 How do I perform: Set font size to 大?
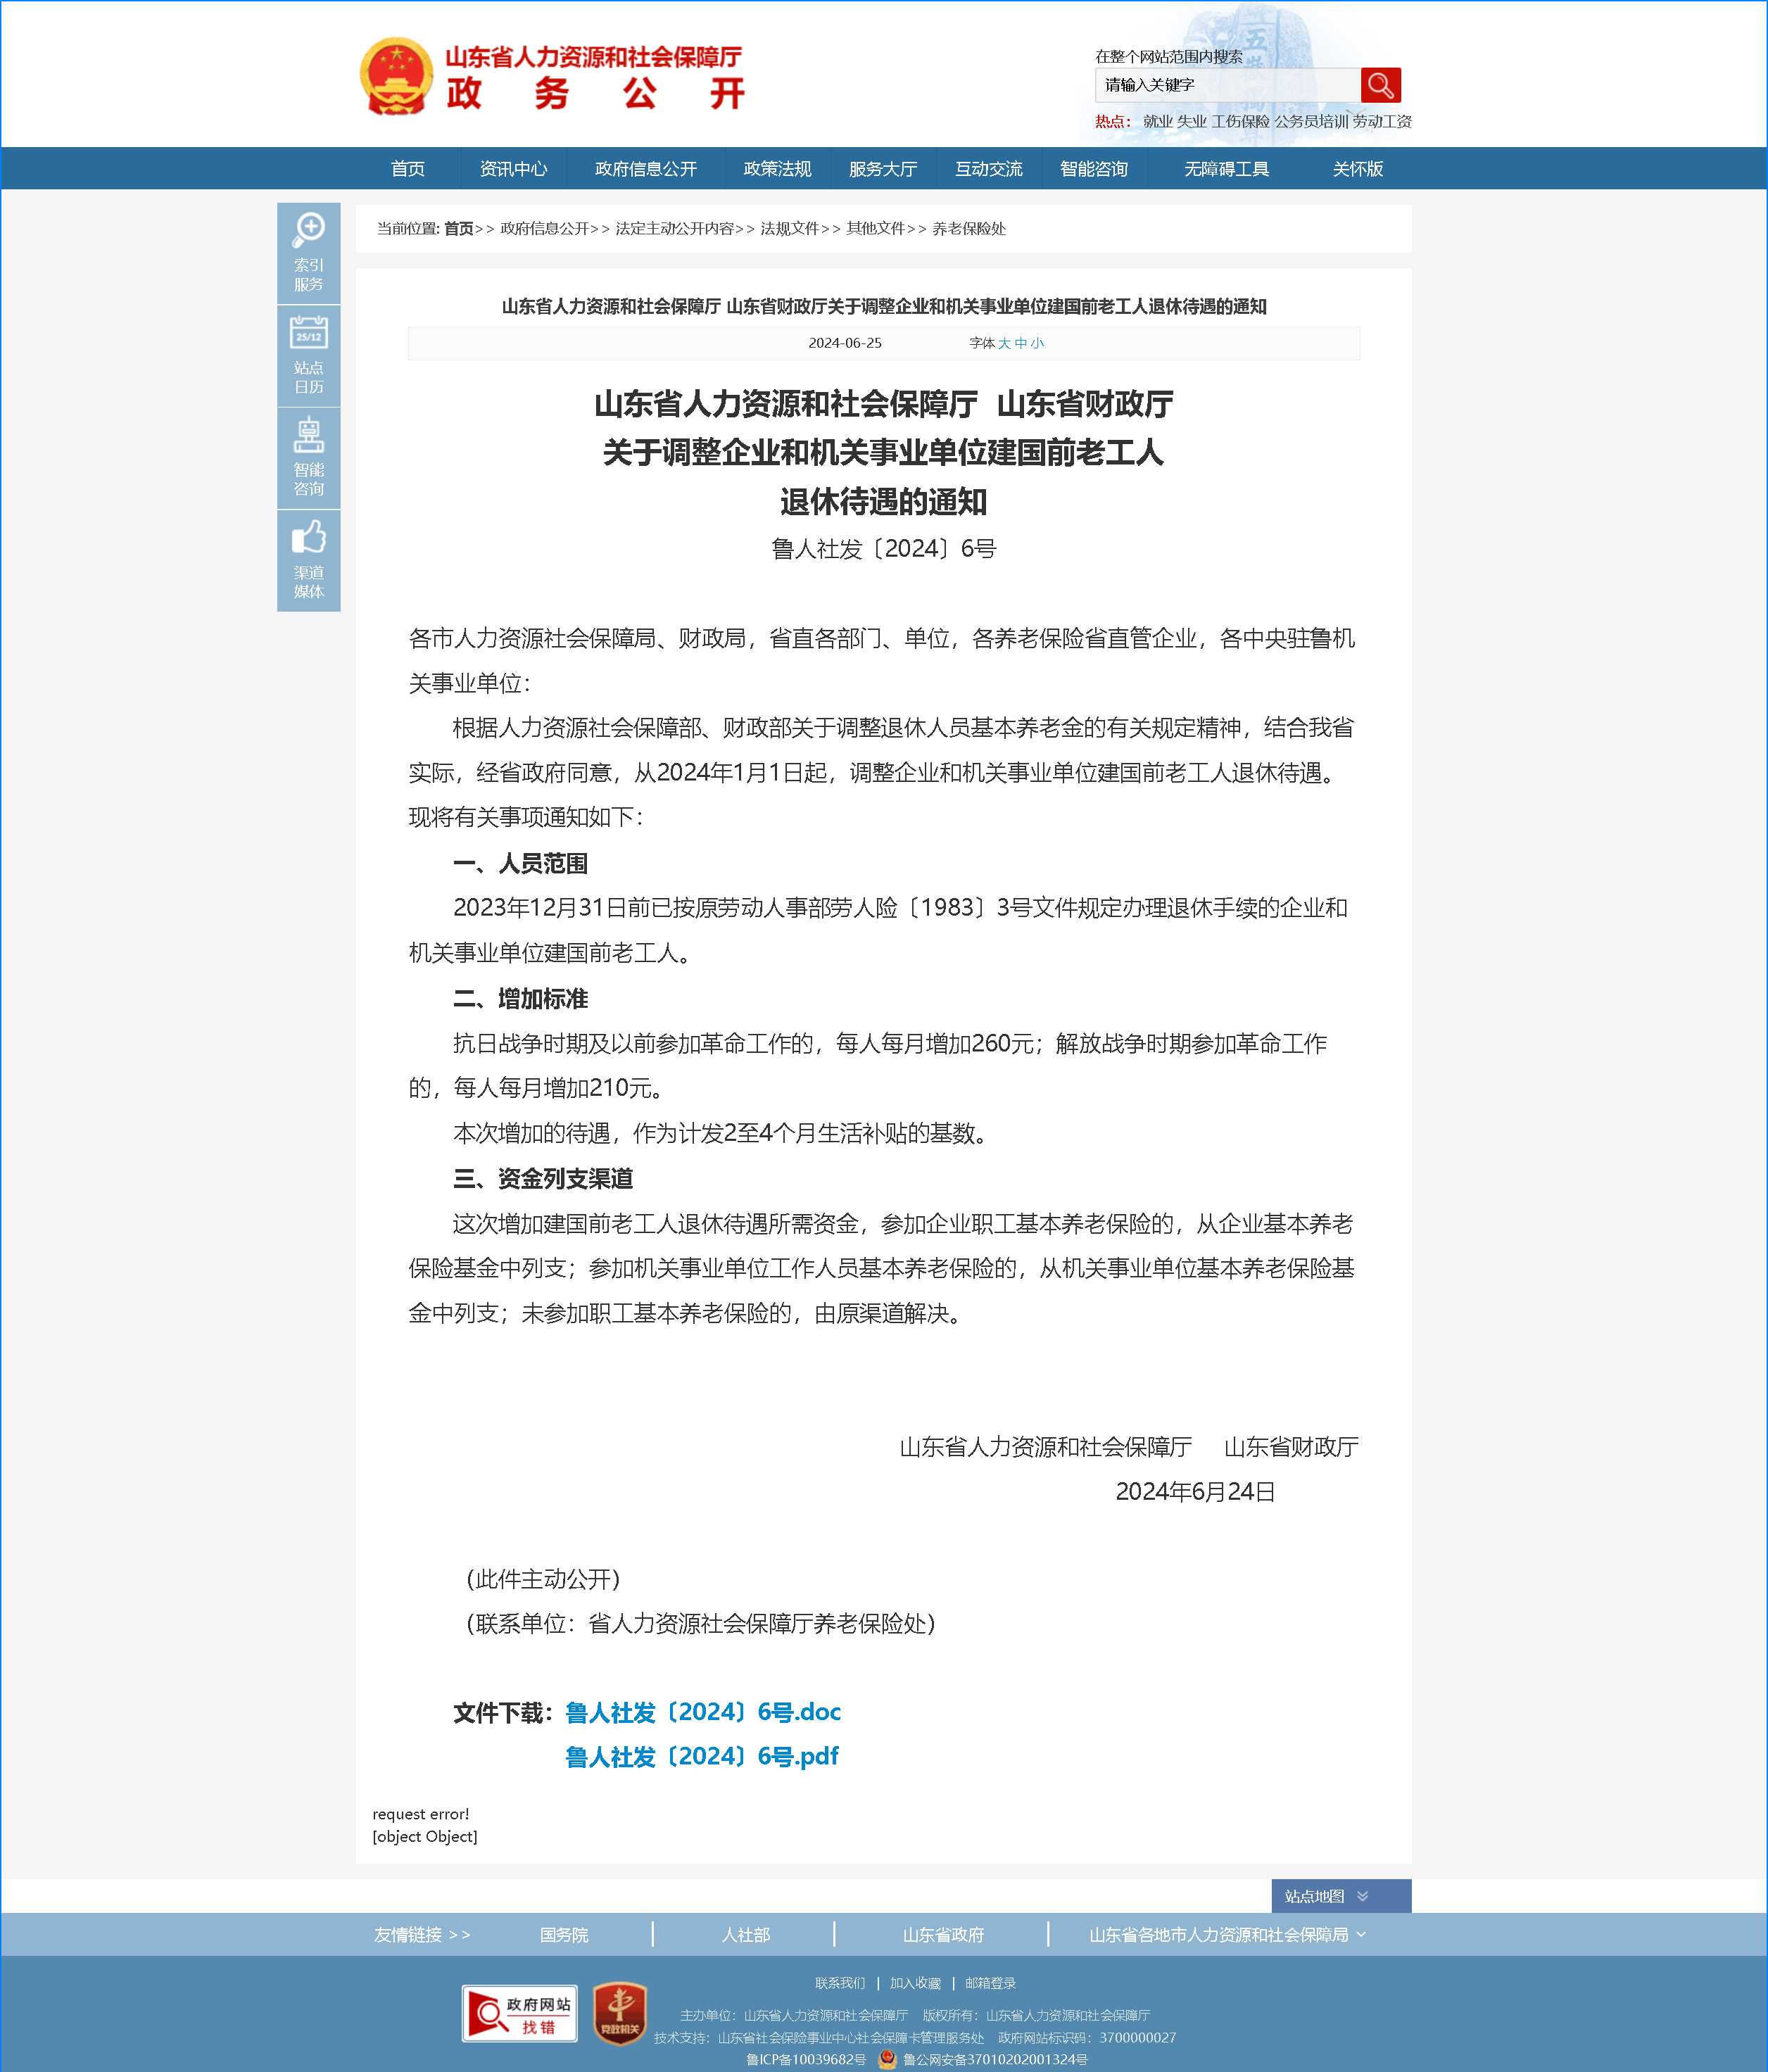click(x=1004, y=343)
